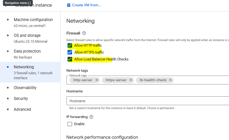229x140 pixels.
Task: Open the Machine configuration section
Action: 33,20
